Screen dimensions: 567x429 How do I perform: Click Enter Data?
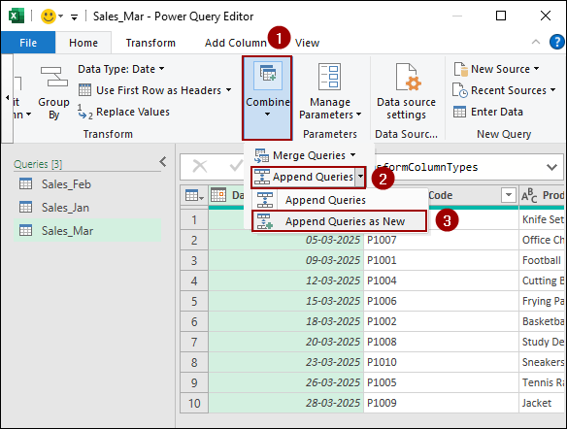[x=488, y=112]
